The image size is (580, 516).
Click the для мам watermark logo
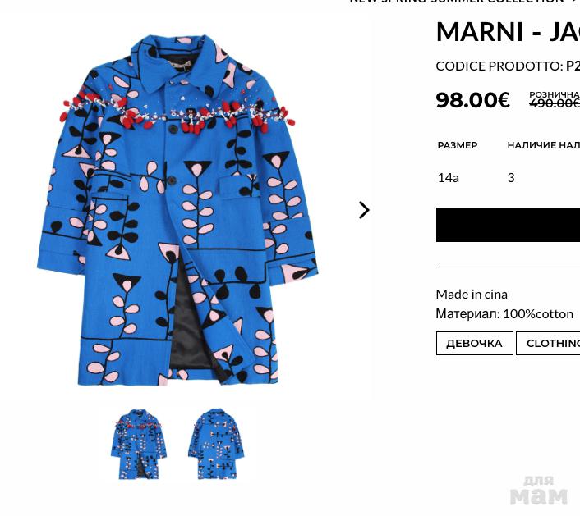[x=538, y=490]
